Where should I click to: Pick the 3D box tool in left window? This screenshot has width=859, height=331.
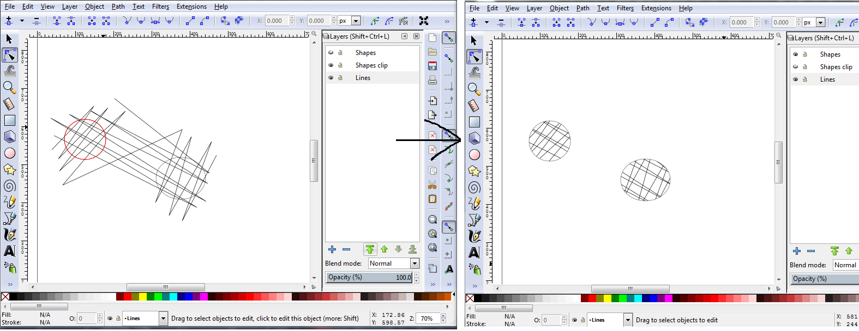tap(9, 137)
